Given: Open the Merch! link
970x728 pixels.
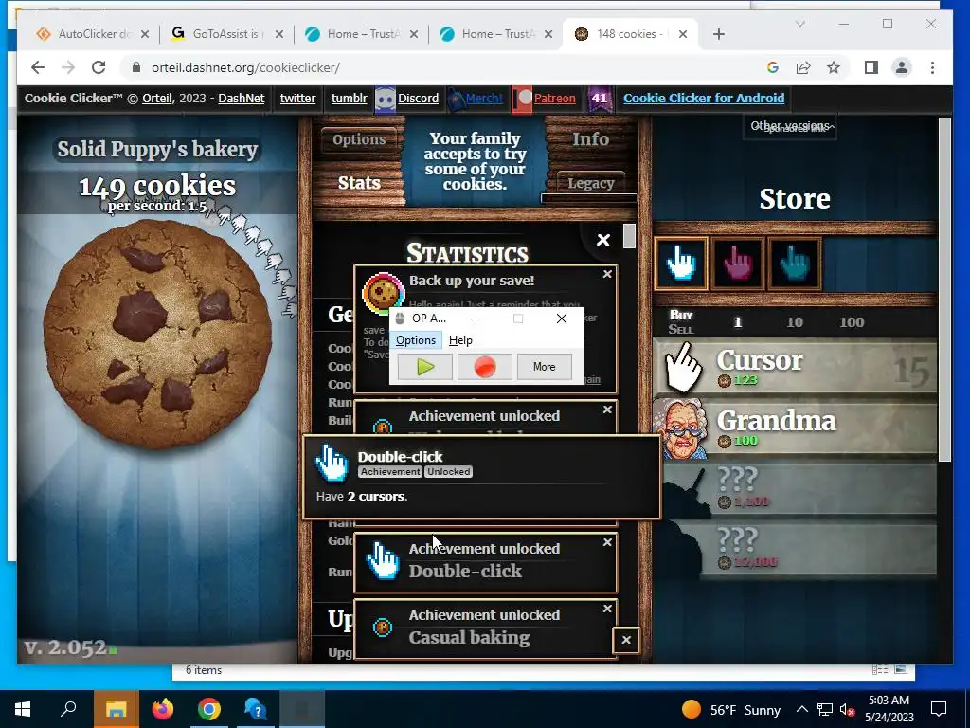Looking at the screenshot, I should tap(484, 98).
